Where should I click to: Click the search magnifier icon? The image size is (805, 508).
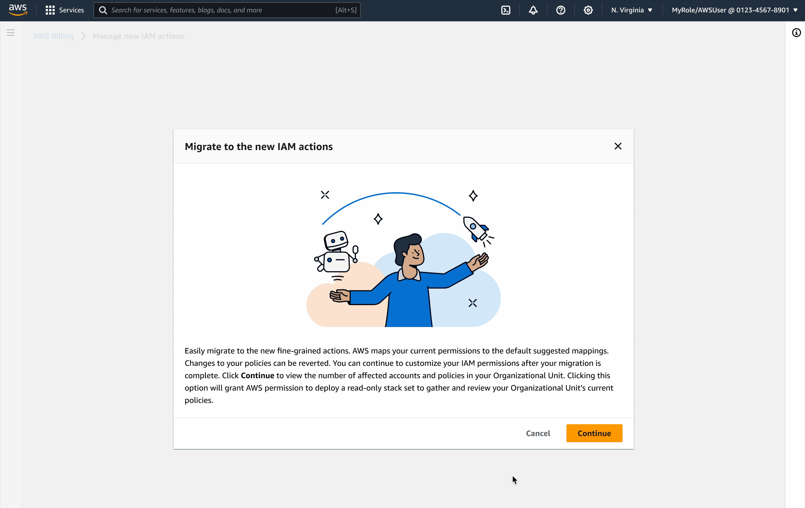103,10
